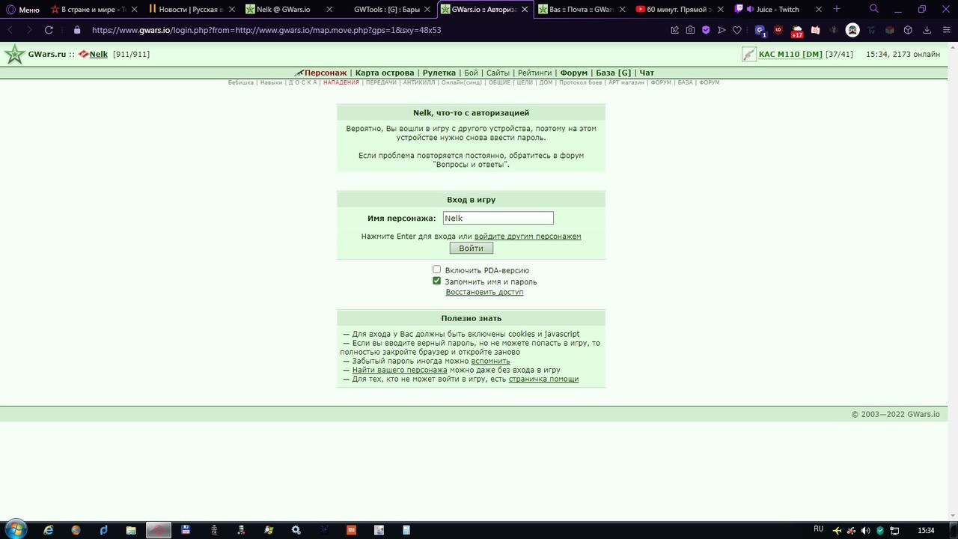Screen dimensions: 958x539
Task: Open the Рулетка menu item
Action: click(x=439, y=73)
